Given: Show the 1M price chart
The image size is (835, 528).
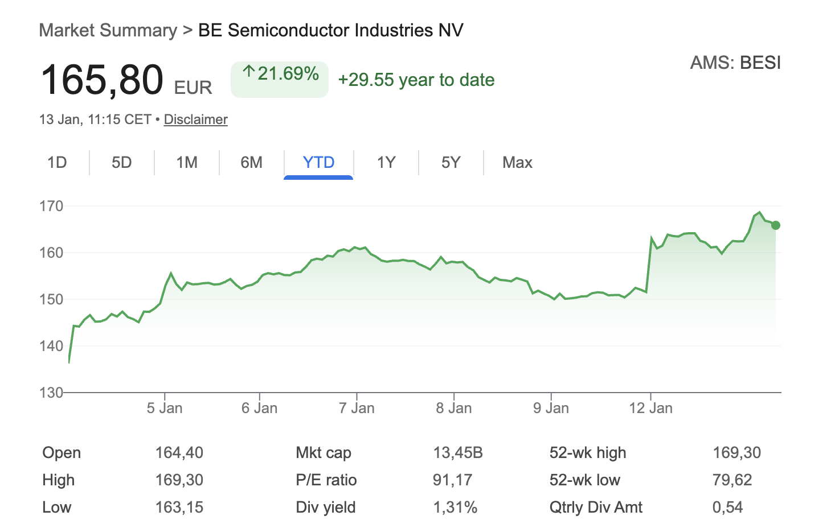Looking at the screenshot, I should pyautogui.click(x=187, y=163).
